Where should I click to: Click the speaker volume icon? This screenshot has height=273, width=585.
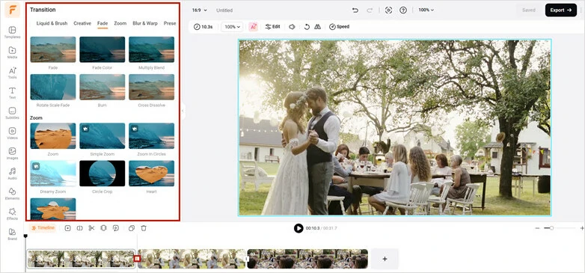(292, 26)
